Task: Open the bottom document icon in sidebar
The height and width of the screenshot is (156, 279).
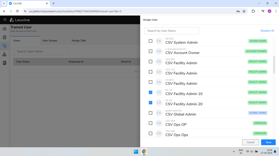Action: [4, 63]
